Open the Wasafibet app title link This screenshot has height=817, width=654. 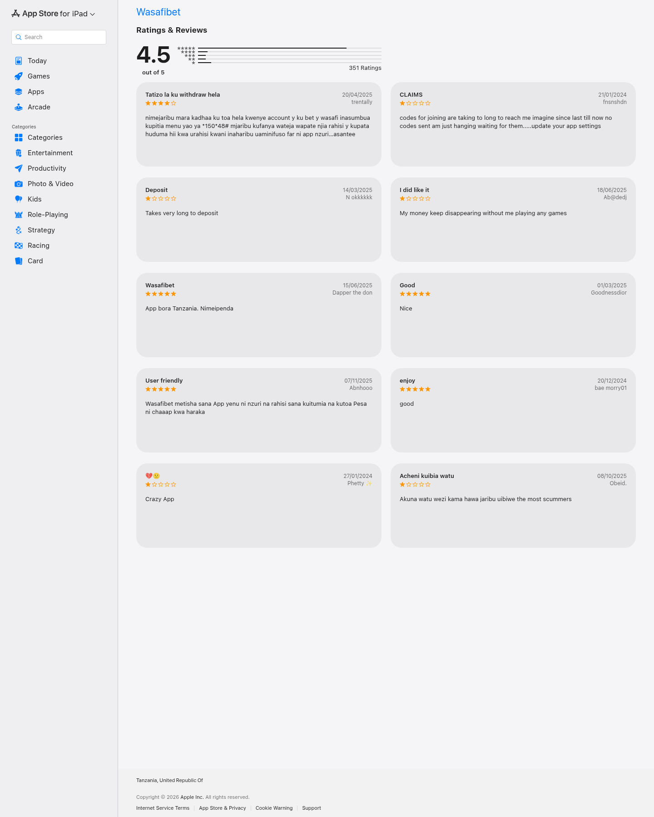[159, 12]
